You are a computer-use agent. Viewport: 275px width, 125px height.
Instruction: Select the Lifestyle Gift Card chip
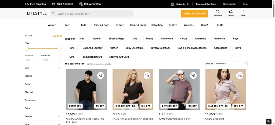(119, 57)
